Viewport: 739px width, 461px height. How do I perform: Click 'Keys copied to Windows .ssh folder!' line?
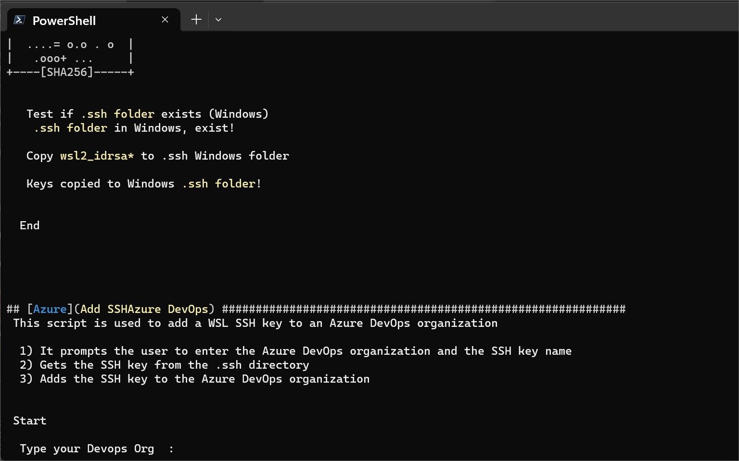coord(144,184)
